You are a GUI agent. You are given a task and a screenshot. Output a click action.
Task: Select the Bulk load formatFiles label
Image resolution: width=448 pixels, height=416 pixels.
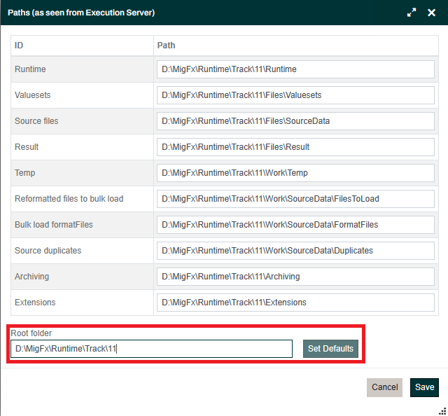coord(54,225)
